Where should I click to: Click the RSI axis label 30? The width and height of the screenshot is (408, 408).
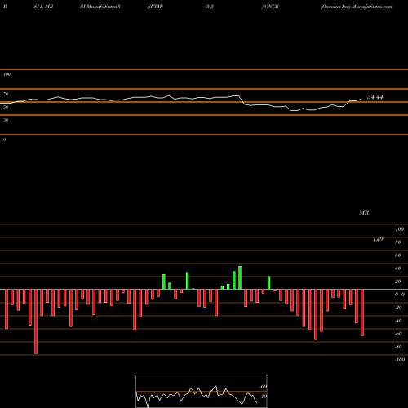click(x=6, y=120)
